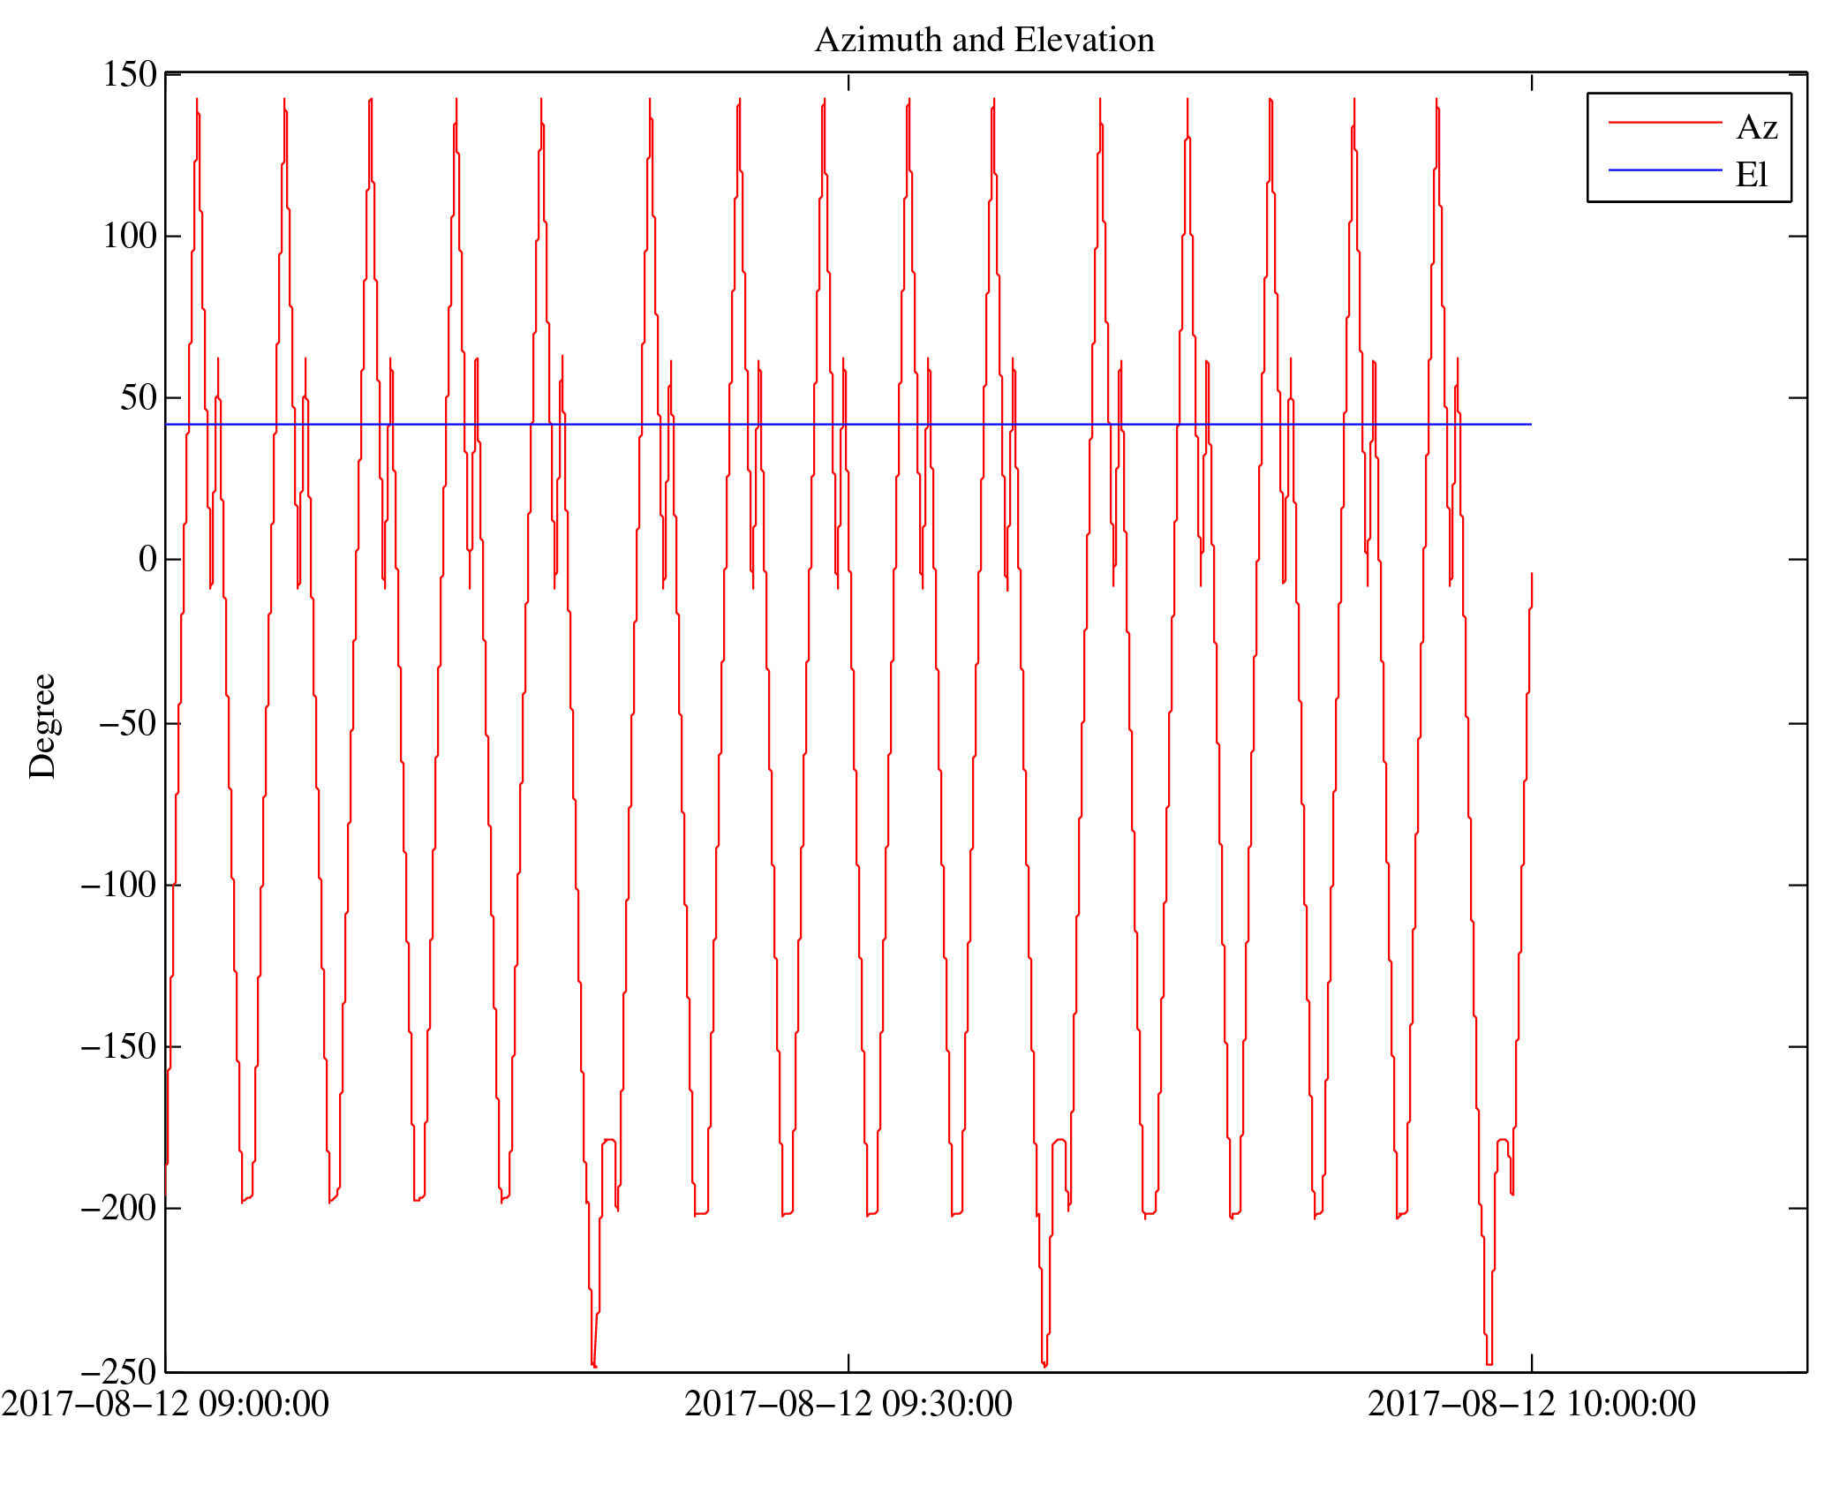Image resolution: width=1832 pixels, height=1486 pixels.
Task: Click the '2017-08-12 09:30:00' x-axis label
Action: coord(848,1404)
